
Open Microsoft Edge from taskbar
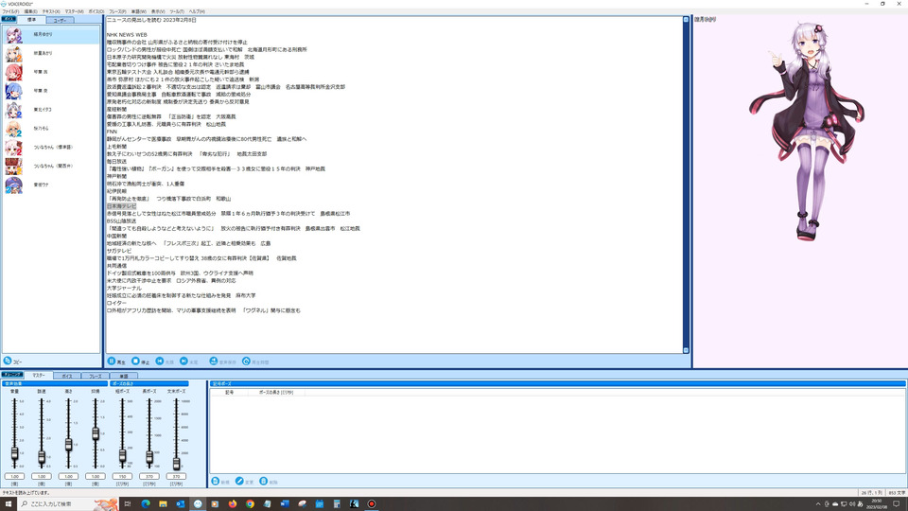146,504
